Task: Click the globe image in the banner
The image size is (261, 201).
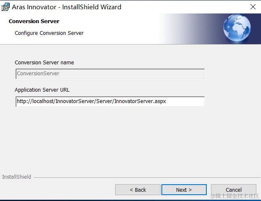Action: tap(237, 27)
